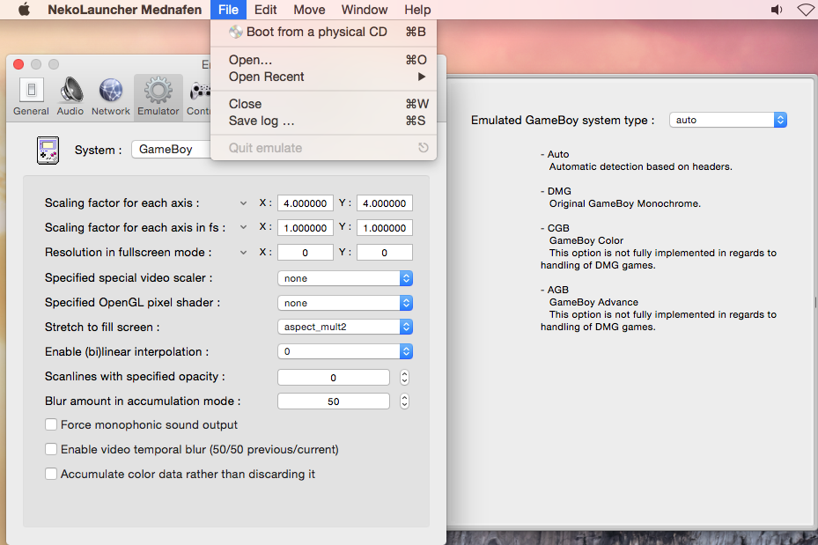The height and width of the screenshot is (545, 818).
Task: Adjust Blur amount accumulation stepper
Action: pos(404,401)
